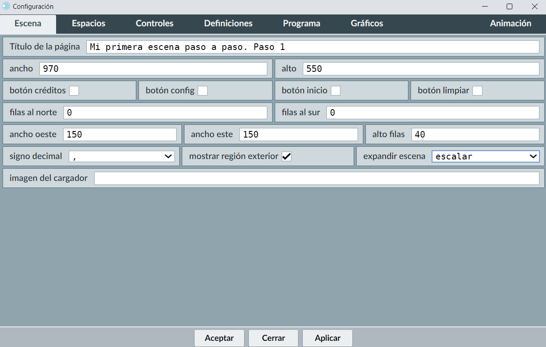The width and height of the screenshot is (546, 347).
Task: Open the signo decimal dropdown
Action: [x=122, y=156]
